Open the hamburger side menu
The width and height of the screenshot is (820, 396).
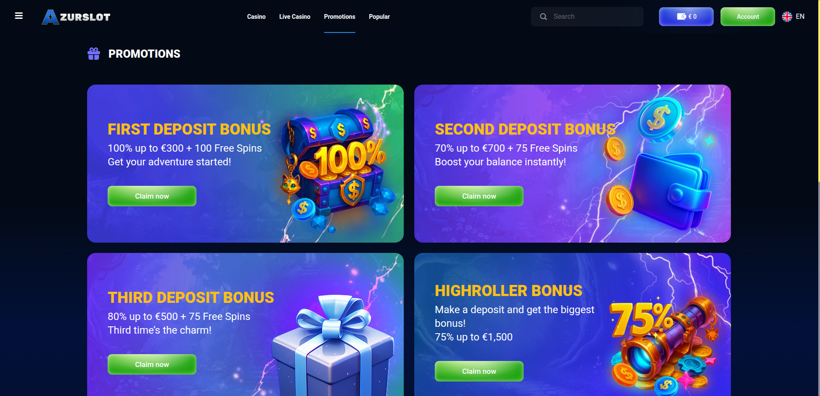pos(19,16)
